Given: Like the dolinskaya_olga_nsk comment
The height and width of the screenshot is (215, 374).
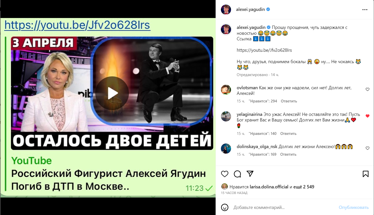Looking at the screenshot, I should tap(367, 148).
